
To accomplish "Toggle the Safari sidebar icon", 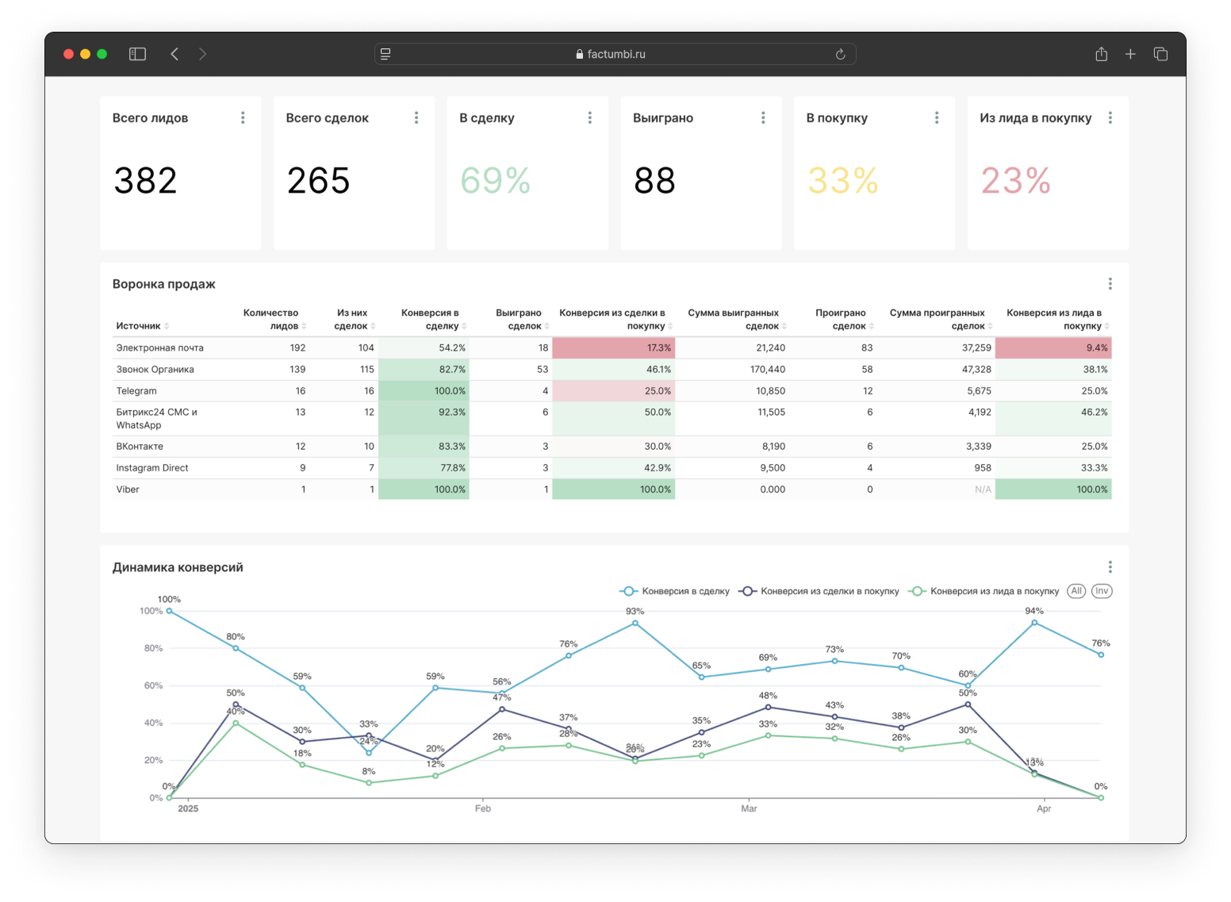I will click(x=137, y=54).
